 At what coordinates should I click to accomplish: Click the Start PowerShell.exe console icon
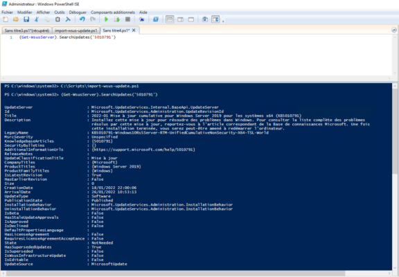pos(156,19)
